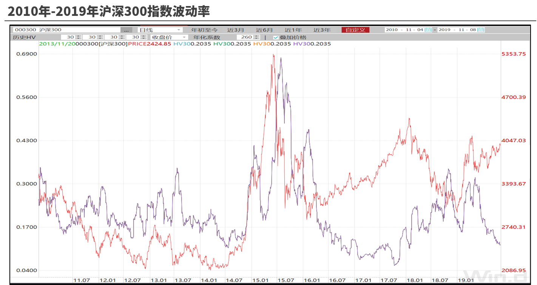537x285 pixels.
Task: Select the 近3月 range tab
Action: point(236,30)
